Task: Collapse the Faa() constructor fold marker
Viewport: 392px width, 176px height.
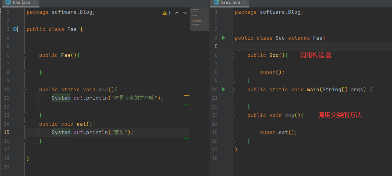Action: [24, 55]
